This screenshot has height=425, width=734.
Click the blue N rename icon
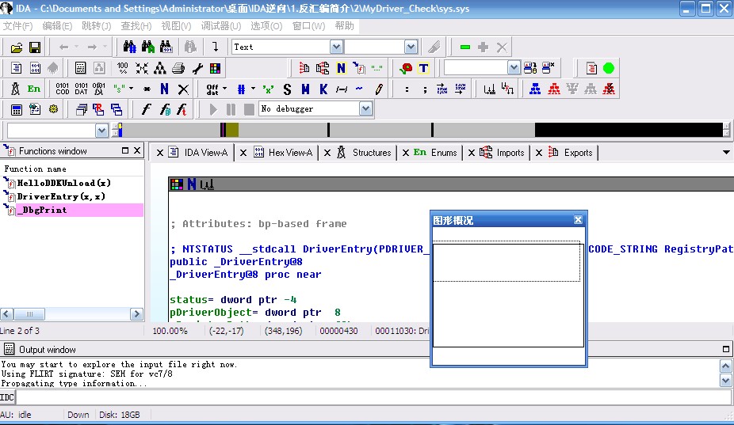[164, 89]
